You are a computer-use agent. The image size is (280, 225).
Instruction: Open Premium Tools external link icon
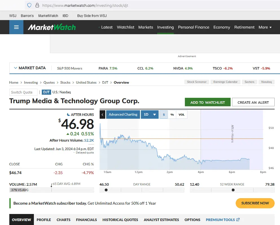238,220
